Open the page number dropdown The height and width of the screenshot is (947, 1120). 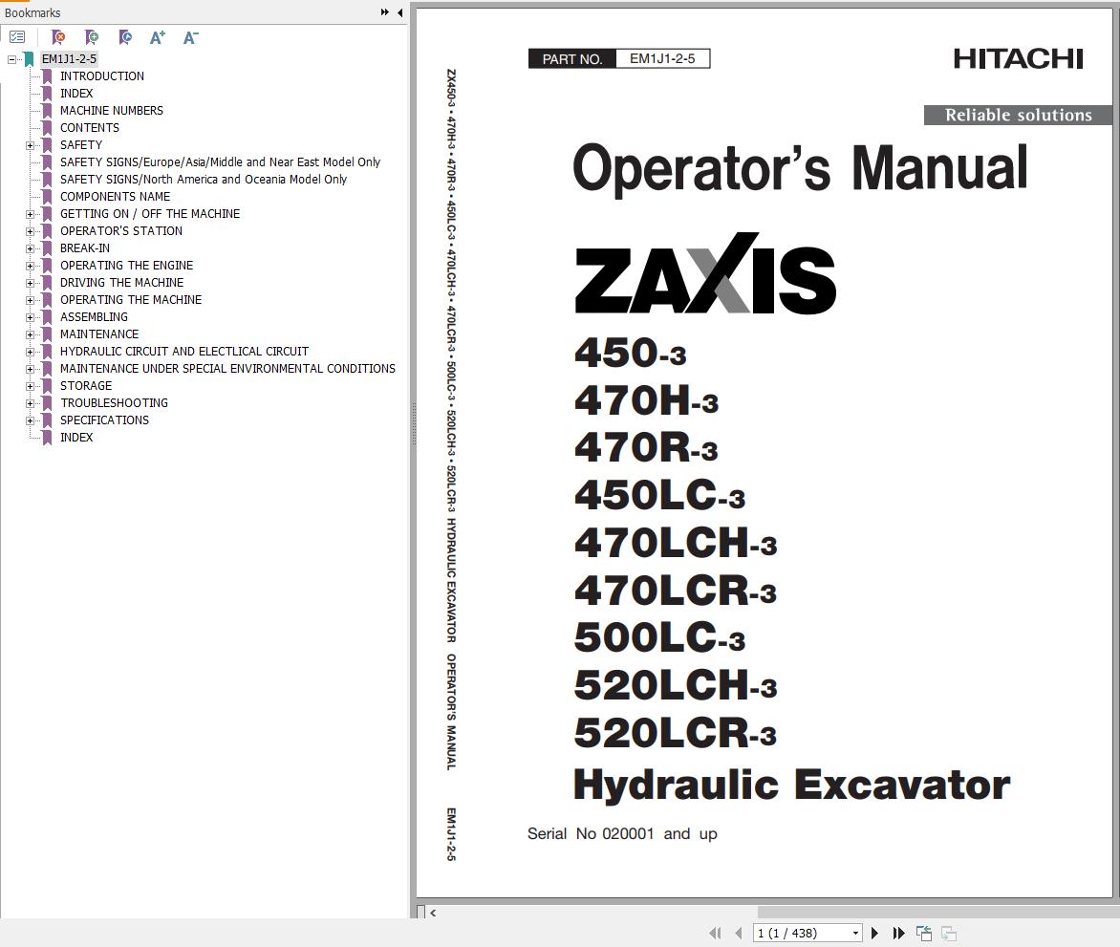click(x=855, y=933)
